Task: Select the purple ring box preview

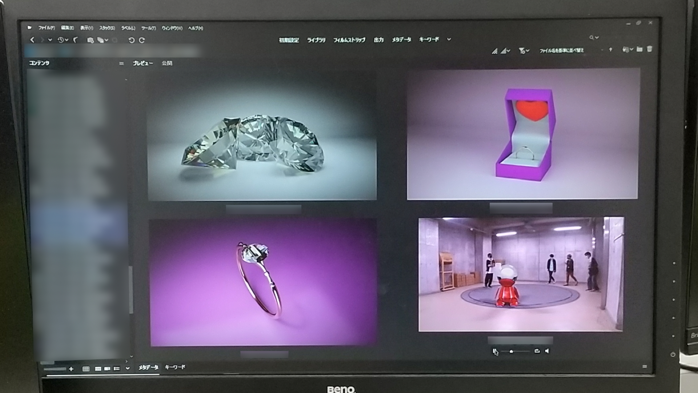Action: tap(522, 134)
